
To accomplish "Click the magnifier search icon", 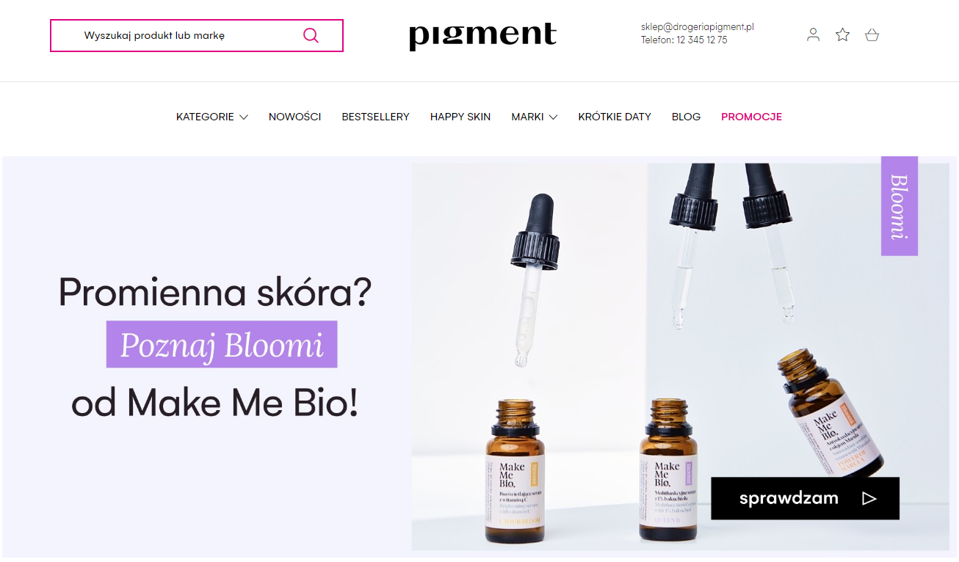I will click(x=311, y=35).
